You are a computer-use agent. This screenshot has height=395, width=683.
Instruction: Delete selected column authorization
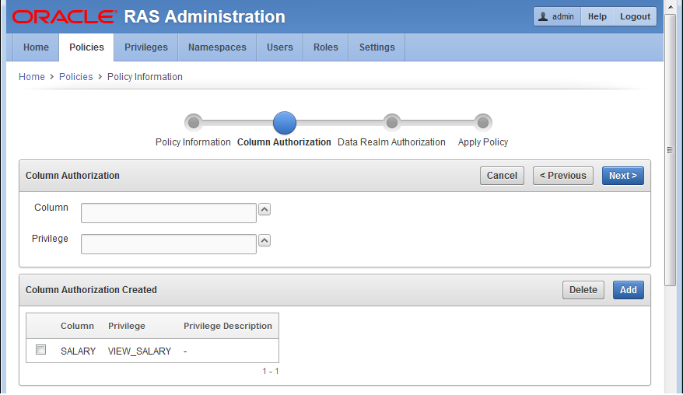pos(583,290)
